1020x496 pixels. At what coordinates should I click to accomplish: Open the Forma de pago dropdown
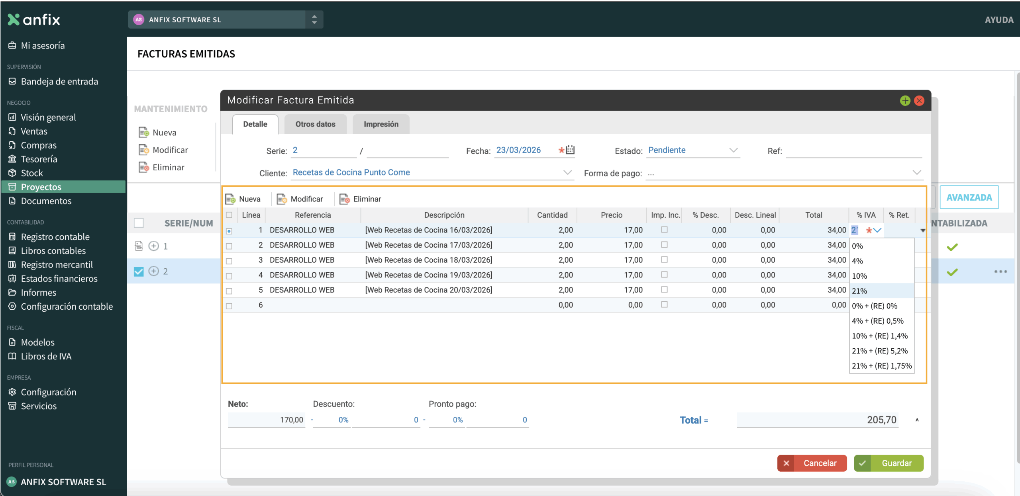(x=916, y=173)
